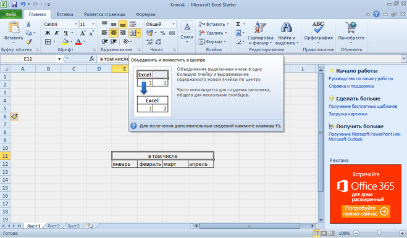Select the Format Painter brush

point(28,41)
